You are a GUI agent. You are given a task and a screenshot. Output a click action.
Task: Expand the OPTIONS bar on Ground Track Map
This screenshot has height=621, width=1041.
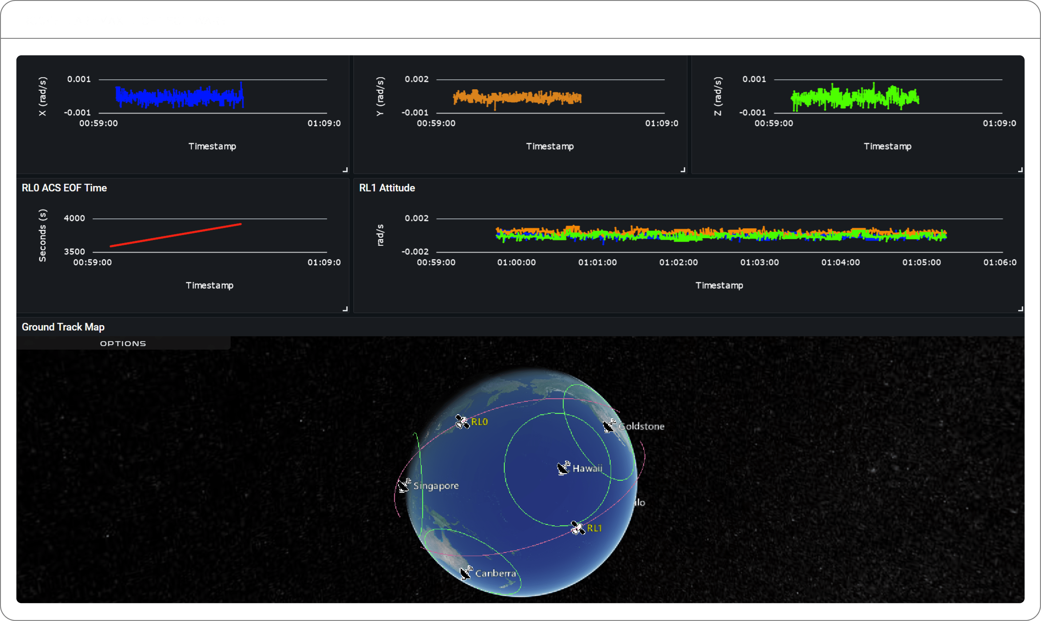[x=123, y=343]
